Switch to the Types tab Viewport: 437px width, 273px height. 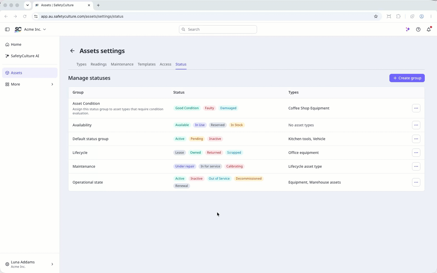pos(81,64)
